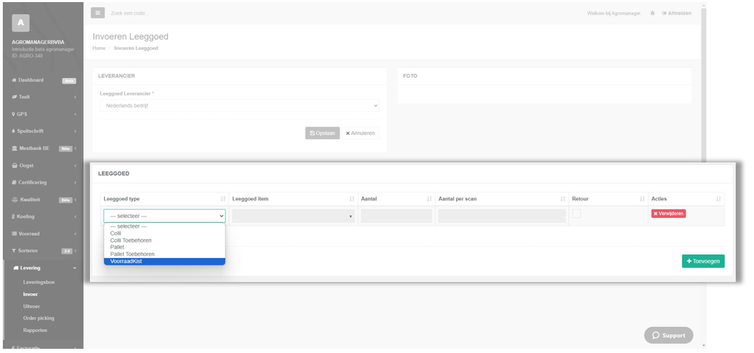Image resolution: width=754 pixels, height=353 pixels.
Task: Click the Koeling thermometer icon
Action: pyautogui.click(x=13, y=217)
